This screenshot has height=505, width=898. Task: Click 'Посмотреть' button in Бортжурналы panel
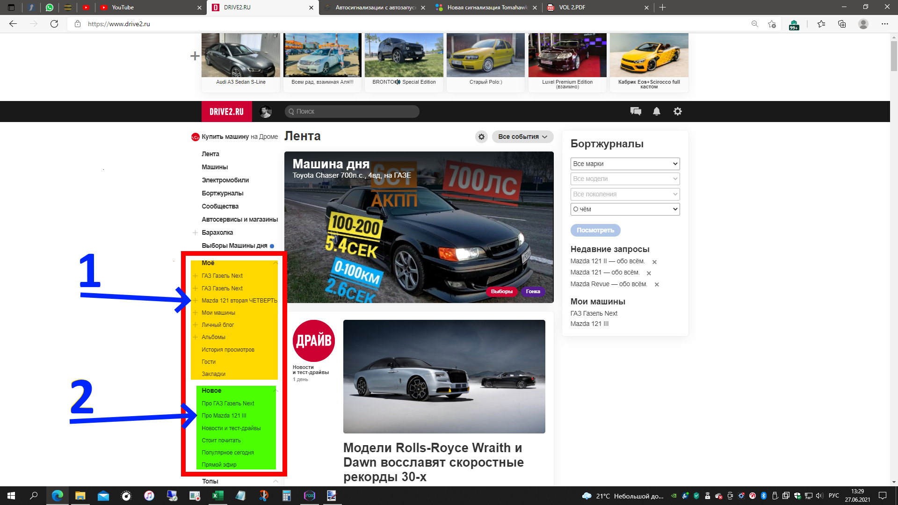594,230
